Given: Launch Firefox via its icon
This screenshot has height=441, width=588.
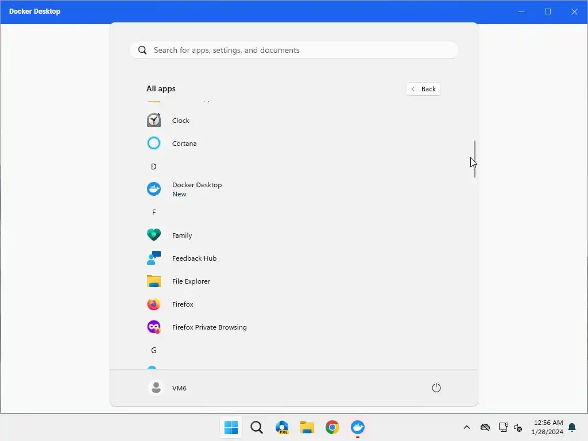Looking at the screenshot, I should pos(154,304).
